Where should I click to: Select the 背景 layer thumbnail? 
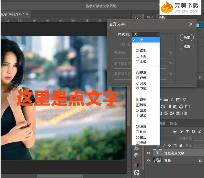(158, 161)
